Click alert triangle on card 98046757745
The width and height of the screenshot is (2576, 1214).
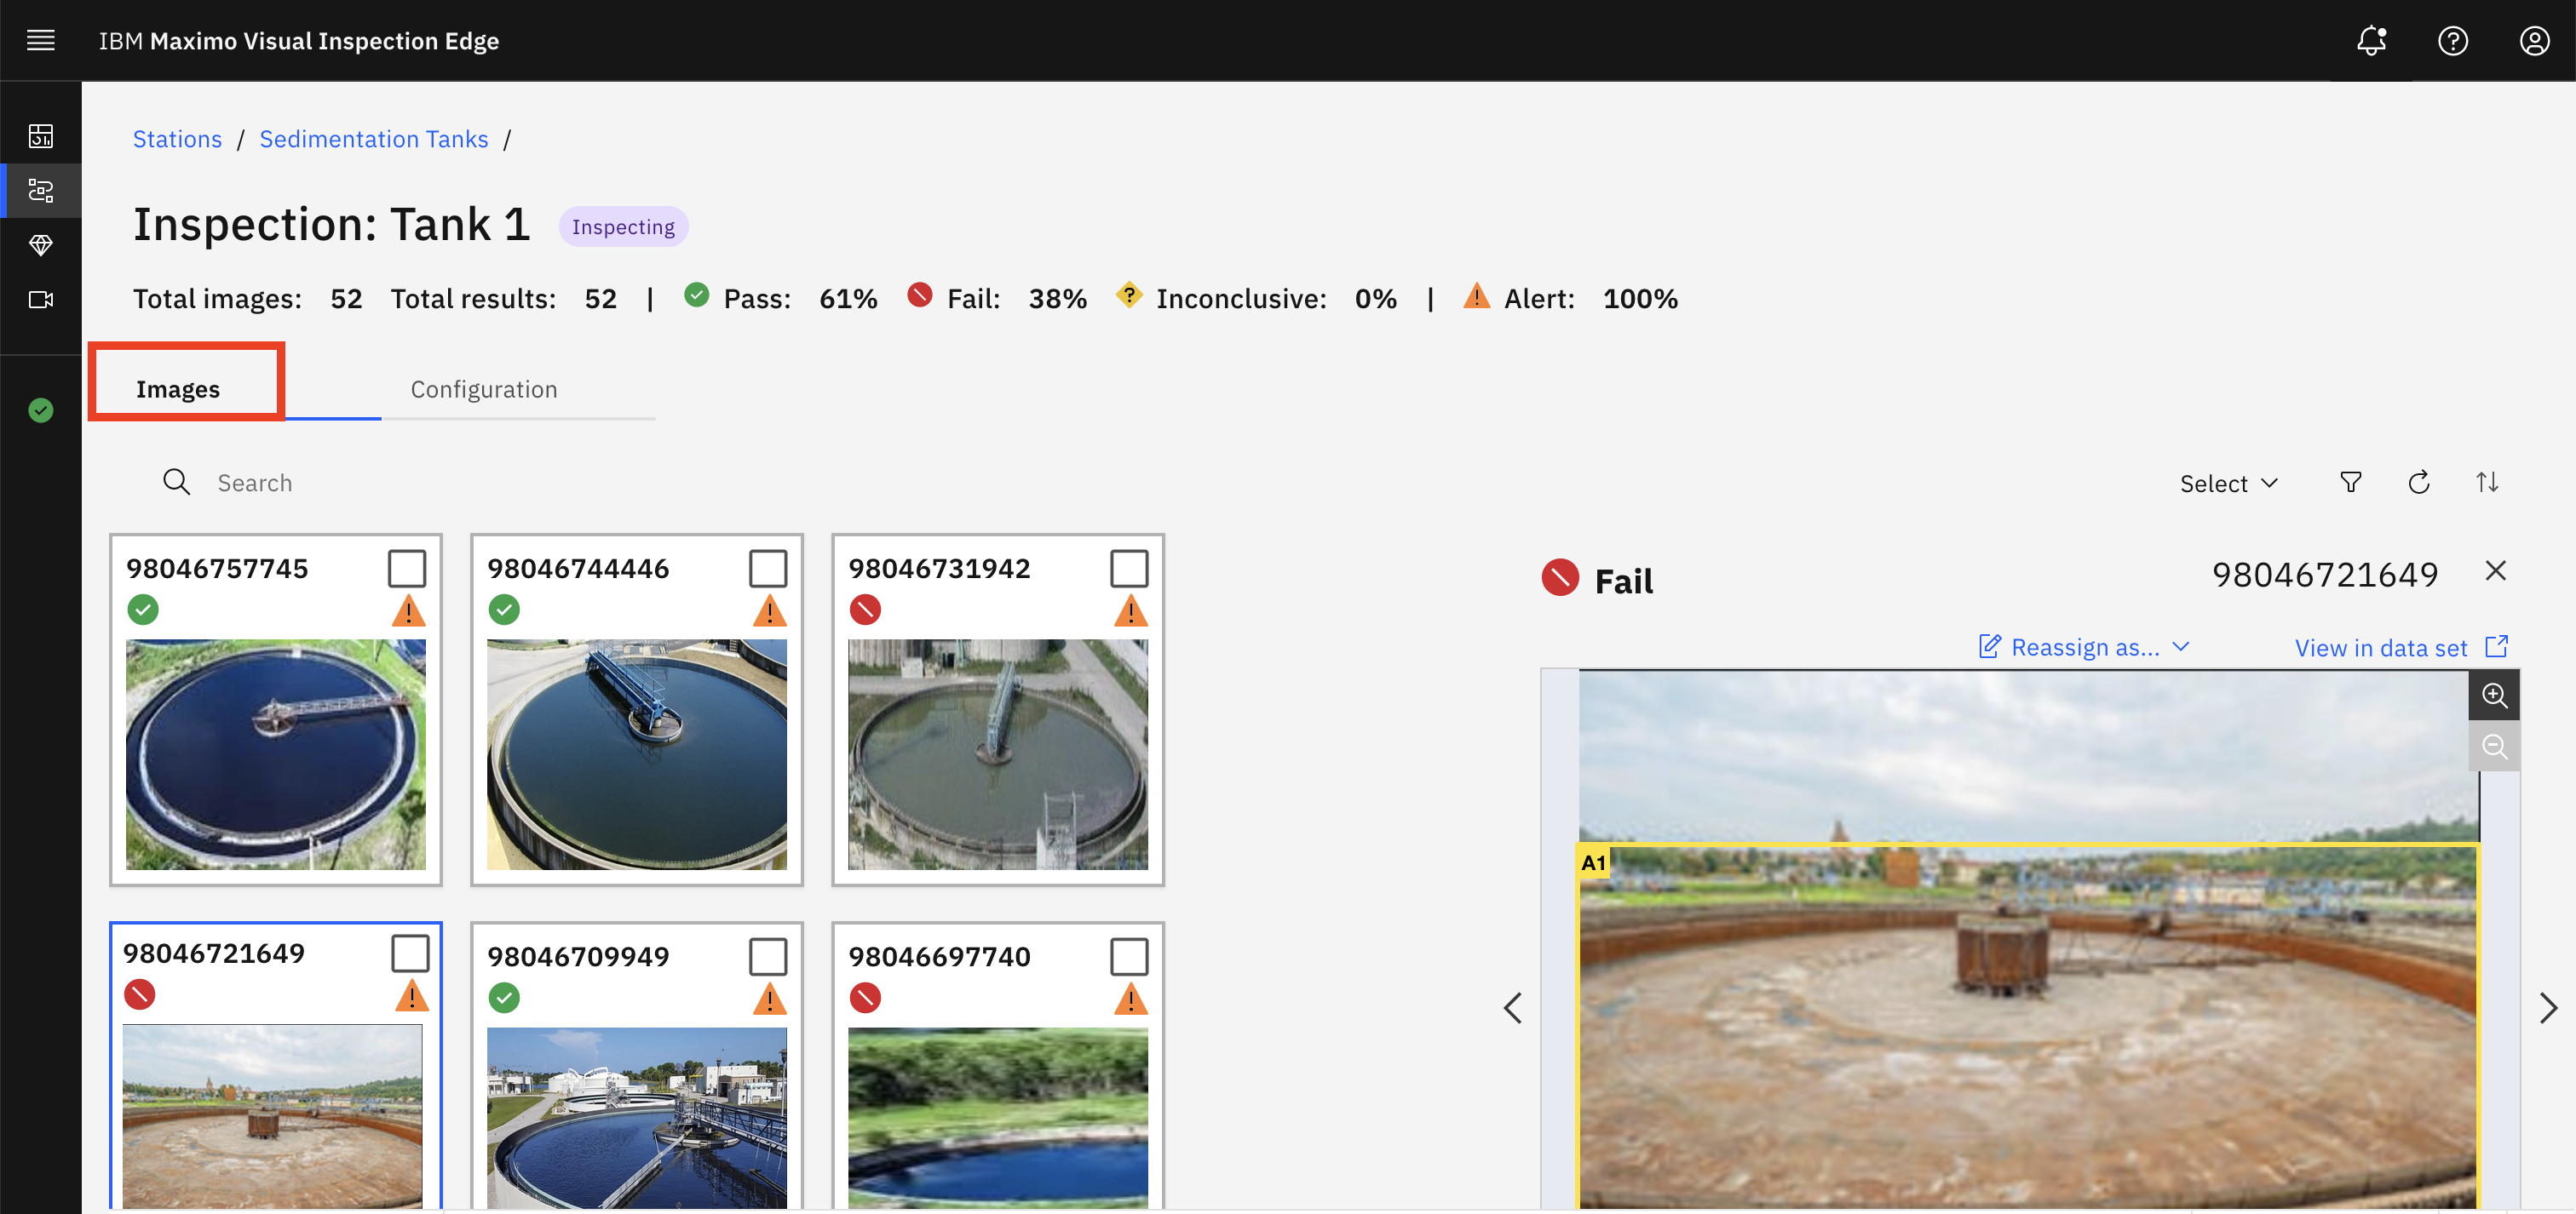pos(408,610)
